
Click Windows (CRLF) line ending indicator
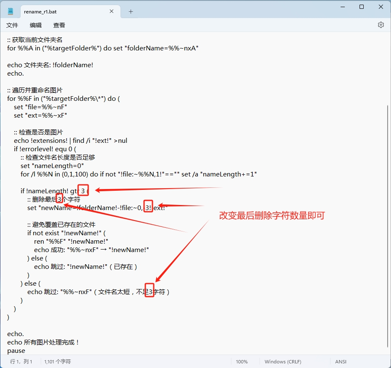click(283, 362)
